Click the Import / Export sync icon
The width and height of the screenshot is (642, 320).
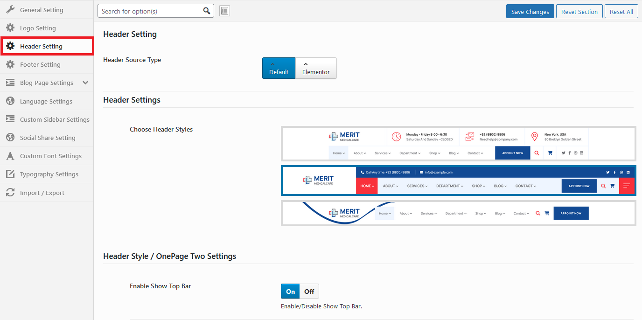[x=11, y=192]
